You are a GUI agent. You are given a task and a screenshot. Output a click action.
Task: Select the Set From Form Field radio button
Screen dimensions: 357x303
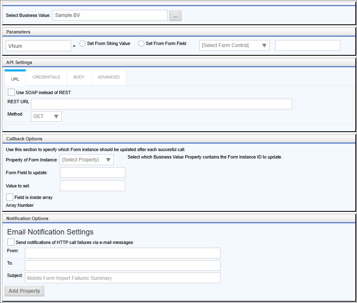point(141,44)
